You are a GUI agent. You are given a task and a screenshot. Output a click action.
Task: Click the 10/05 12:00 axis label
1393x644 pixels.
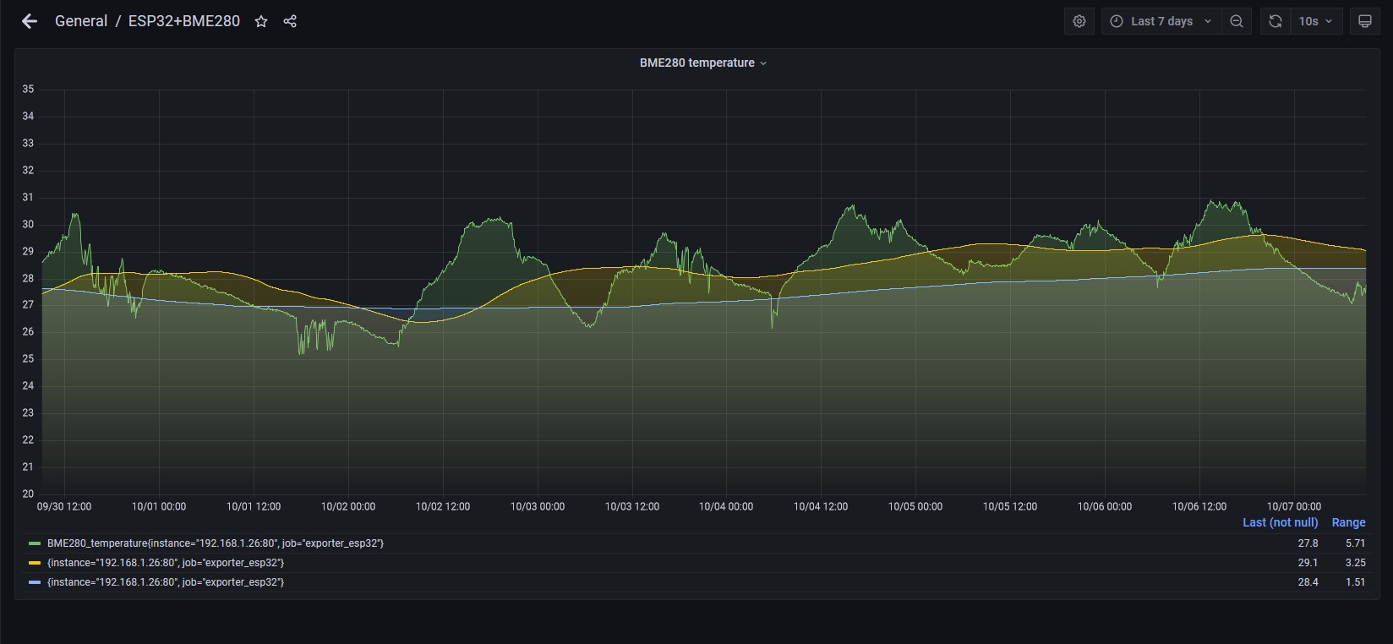point(1010,506)
